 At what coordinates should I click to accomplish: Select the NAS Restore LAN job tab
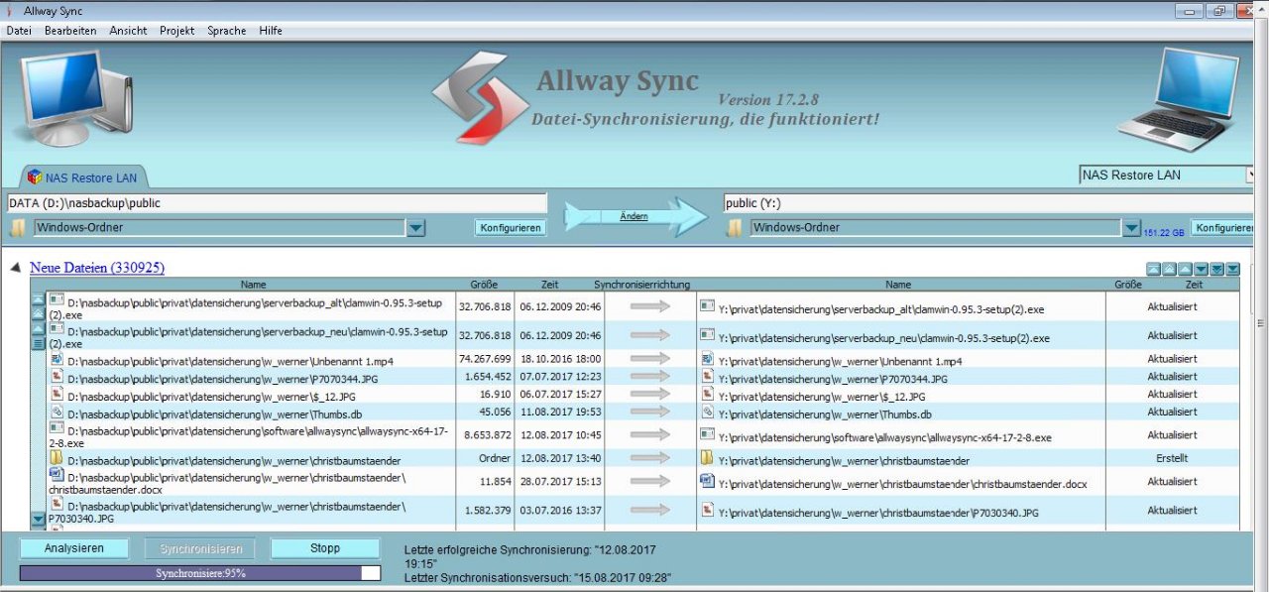pos(83,178)
